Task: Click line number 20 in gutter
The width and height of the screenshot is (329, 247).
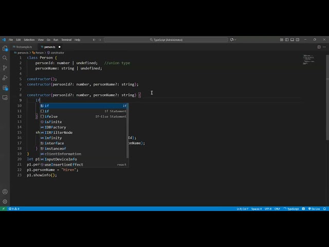Action: [x=20, y=159]
